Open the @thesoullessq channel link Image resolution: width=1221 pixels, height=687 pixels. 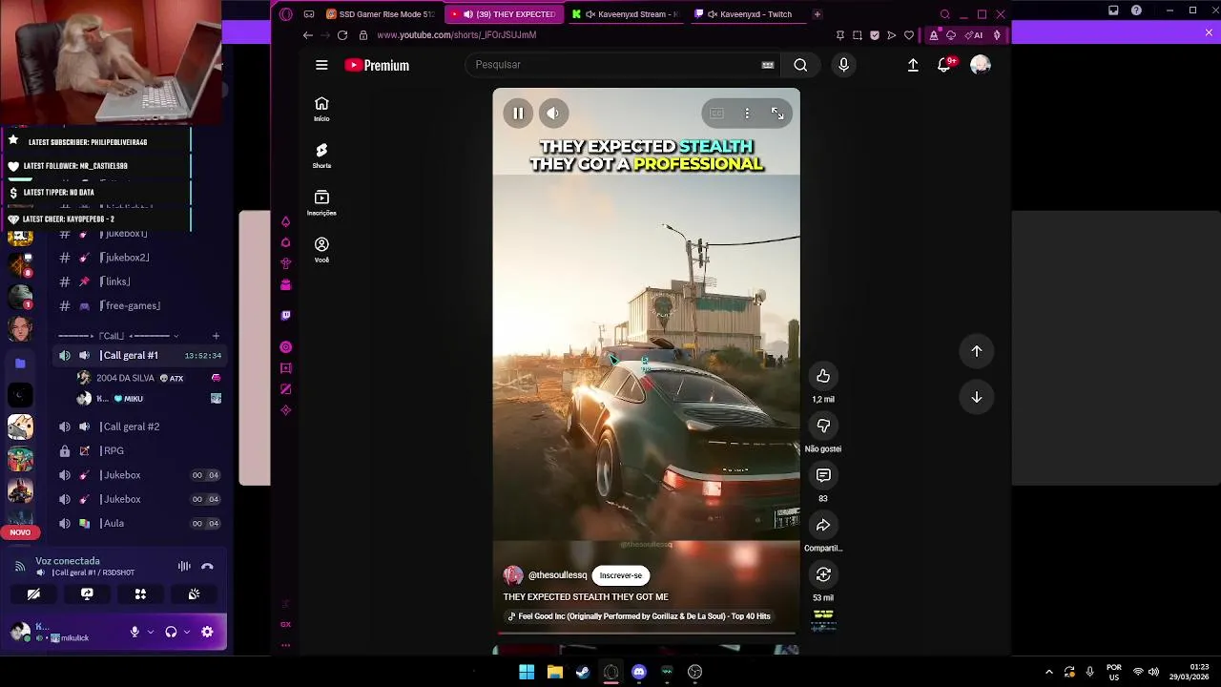558,575
